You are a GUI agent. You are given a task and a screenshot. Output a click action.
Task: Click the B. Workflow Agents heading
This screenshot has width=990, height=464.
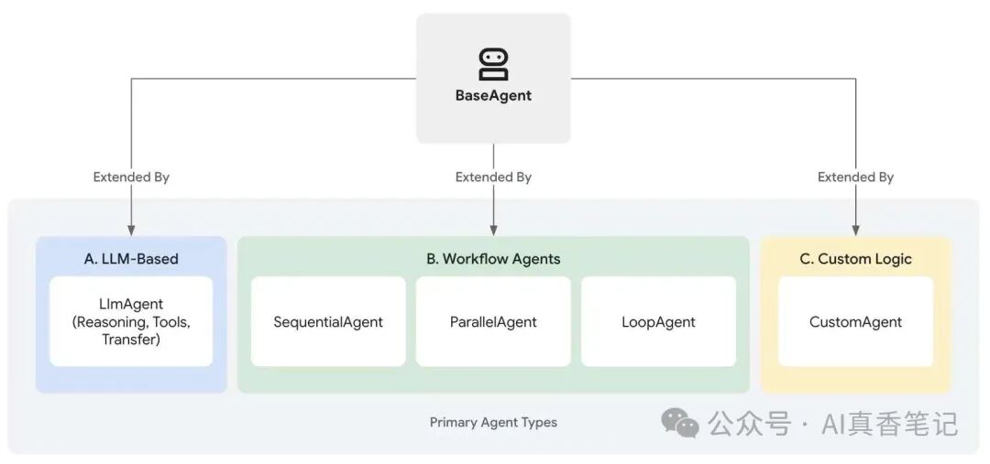click(x=493, y=259)
